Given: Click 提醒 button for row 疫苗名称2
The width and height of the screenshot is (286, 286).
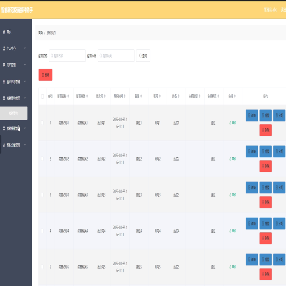Looking at the screenshot, I should tap(266, 151).
